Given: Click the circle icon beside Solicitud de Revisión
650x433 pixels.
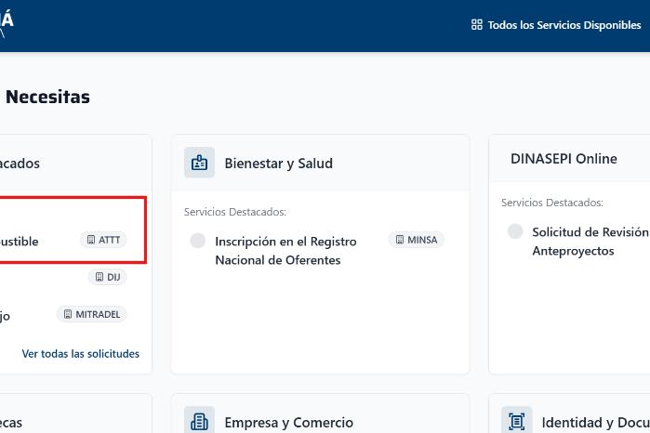Looking at the screenshot, I should 515,231.
